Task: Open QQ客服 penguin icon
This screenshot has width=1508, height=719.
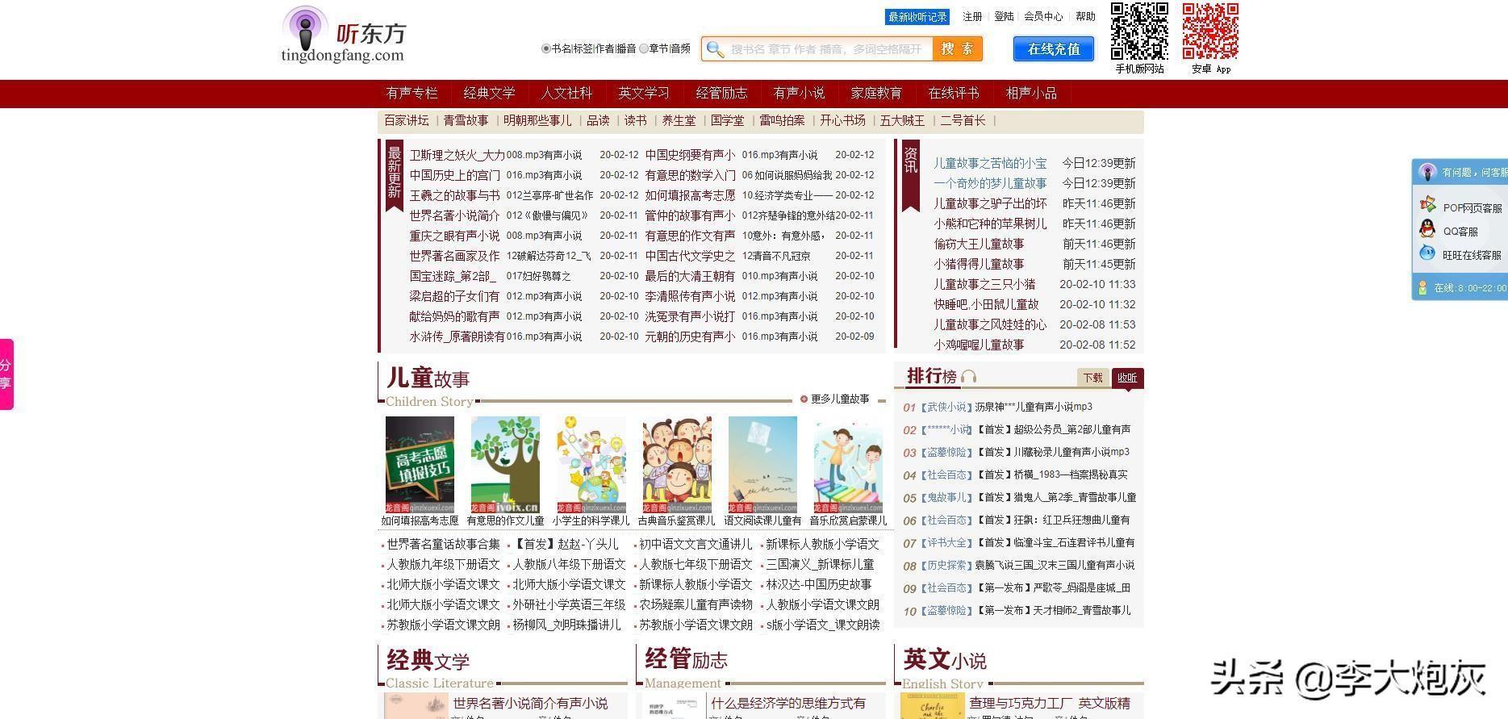Action: tap(1427, 230)
